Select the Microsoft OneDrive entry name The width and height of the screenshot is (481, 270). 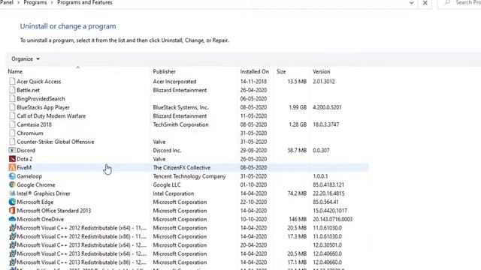click(40, 219)
